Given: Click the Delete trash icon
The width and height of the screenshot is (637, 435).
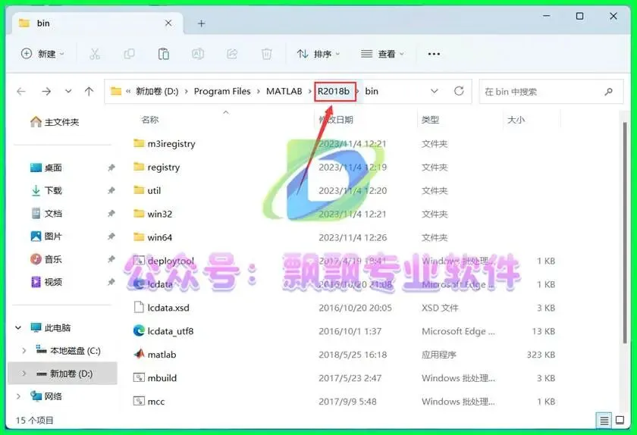Looking at the screenshot, I should [x=266, y=54].
